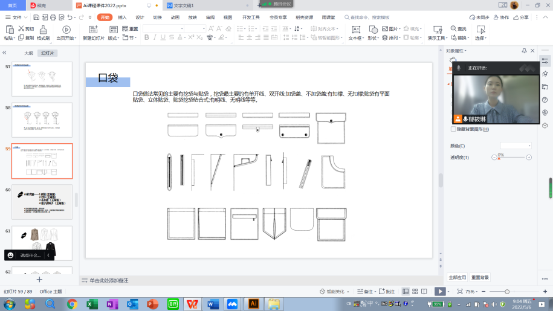Click the 批注 comment icon in status bar
Screen dimensions: 553x311
pyautogui.click(x=387, y=291)
